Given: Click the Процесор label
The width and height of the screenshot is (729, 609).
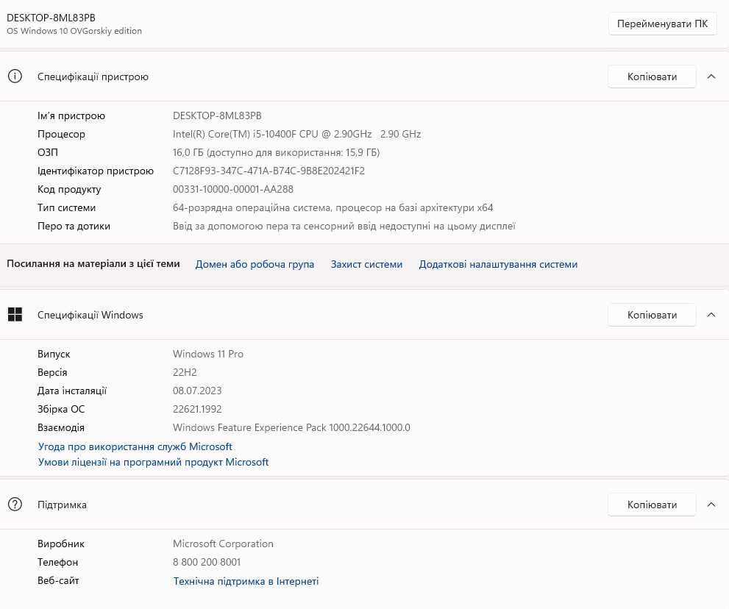Looking at the screenshot, I should pos(61,134).
